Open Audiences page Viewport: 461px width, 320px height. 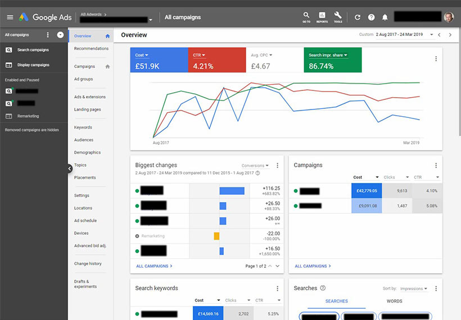84,140
